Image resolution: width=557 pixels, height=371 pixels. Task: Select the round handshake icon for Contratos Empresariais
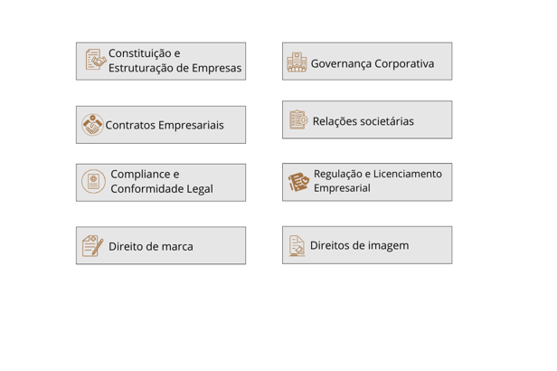coord(92,125)
